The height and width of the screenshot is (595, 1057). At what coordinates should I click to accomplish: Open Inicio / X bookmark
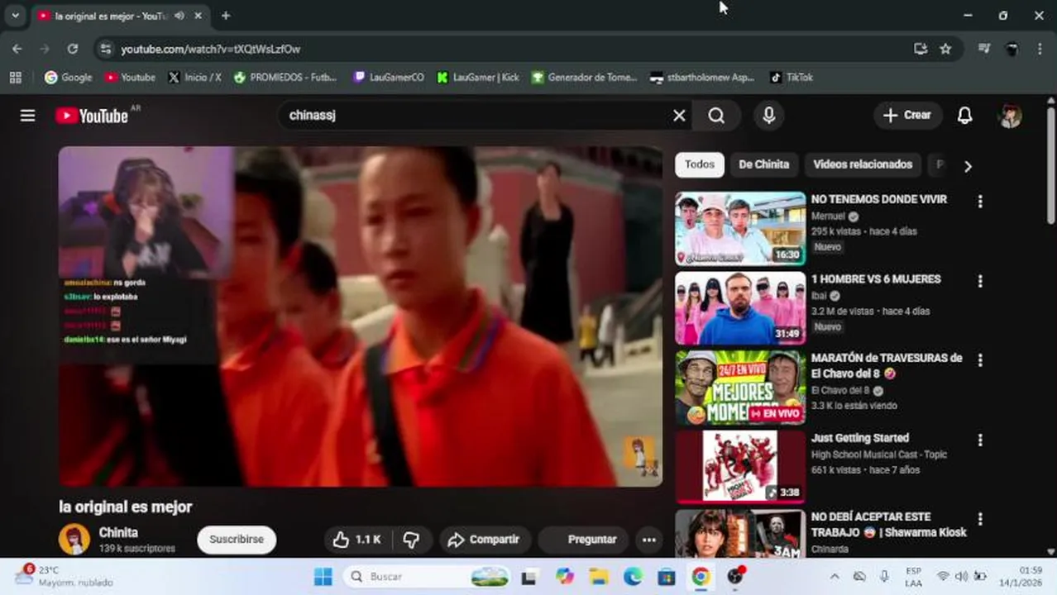tap(194, 77)
